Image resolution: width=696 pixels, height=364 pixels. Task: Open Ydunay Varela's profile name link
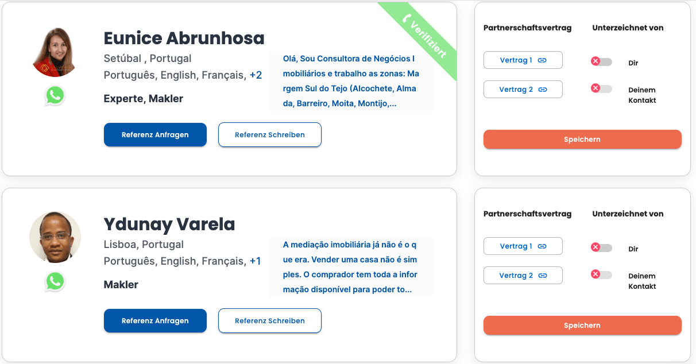pyautogui.click(x=169, y=224)
